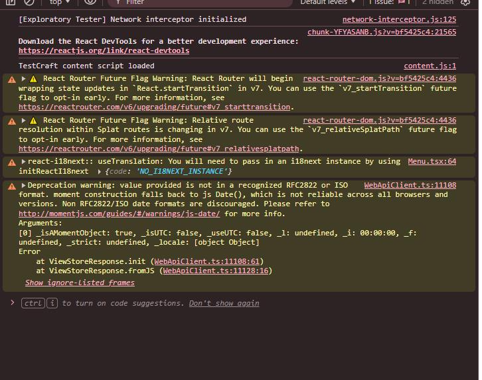Image resolution: width=482 pixels, height=380 pixels.
Task: Open the top JavaScript context dropdown
Action: click(60, 3)
